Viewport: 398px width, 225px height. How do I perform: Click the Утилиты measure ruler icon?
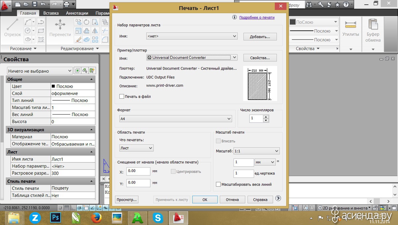351,24
